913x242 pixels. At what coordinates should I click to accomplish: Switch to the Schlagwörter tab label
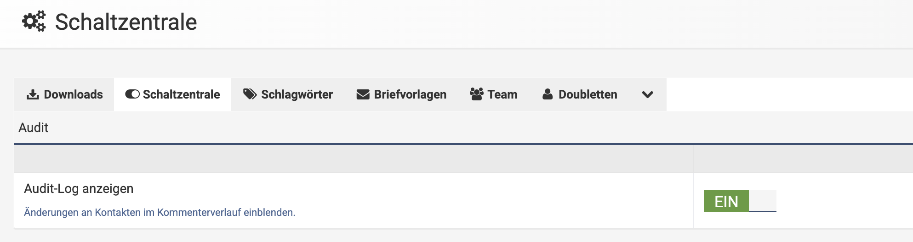point(297,94)
